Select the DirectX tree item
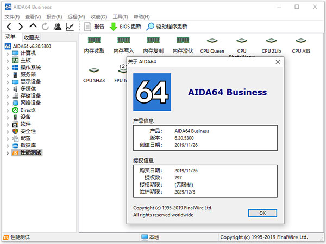326x244 pixels. 24,110
